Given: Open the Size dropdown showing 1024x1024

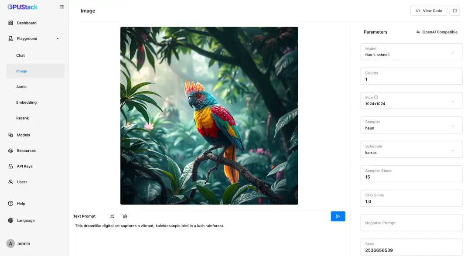Looking at the screenshot, I should pos(411,101).
